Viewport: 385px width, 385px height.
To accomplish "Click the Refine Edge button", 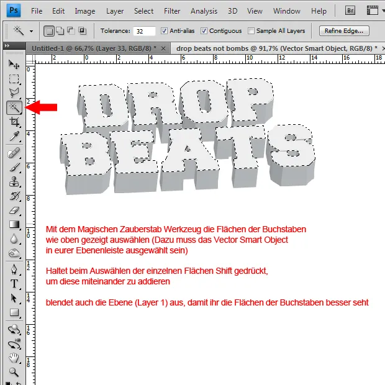I will 344,31.
